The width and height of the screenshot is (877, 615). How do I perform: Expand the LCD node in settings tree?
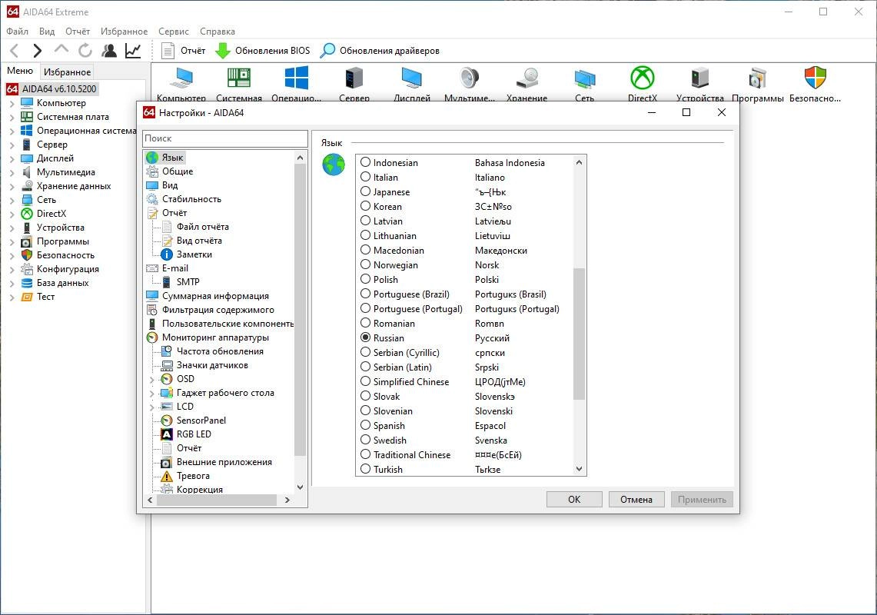pos(151,407)
